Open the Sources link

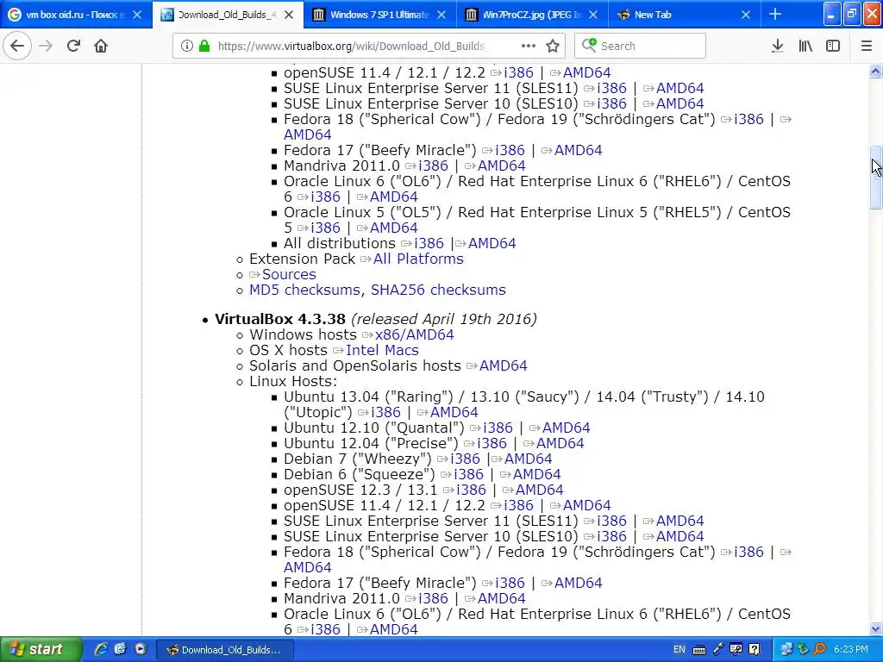pos(289,275)
